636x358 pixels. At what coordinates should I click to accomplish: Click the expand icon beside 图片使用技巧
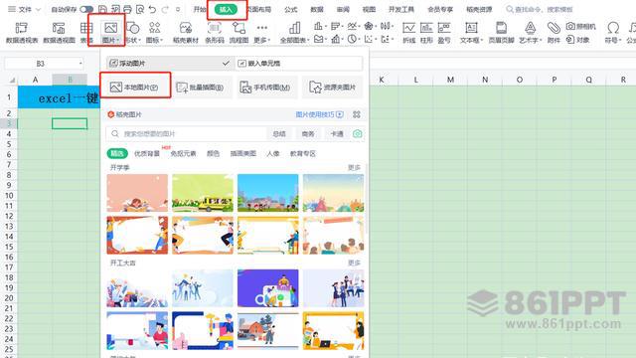pos(357,114)
